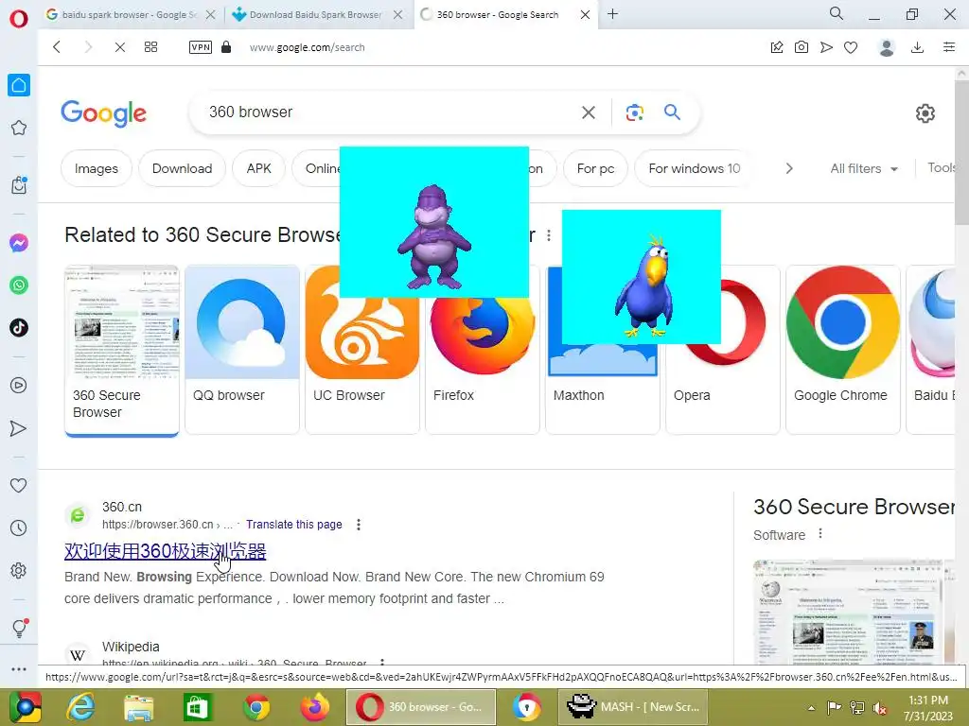The width and height of the screenshot is (969, 726).
Task: Open MASH New Scr taskbar button
Action: (x=633, y=707)
